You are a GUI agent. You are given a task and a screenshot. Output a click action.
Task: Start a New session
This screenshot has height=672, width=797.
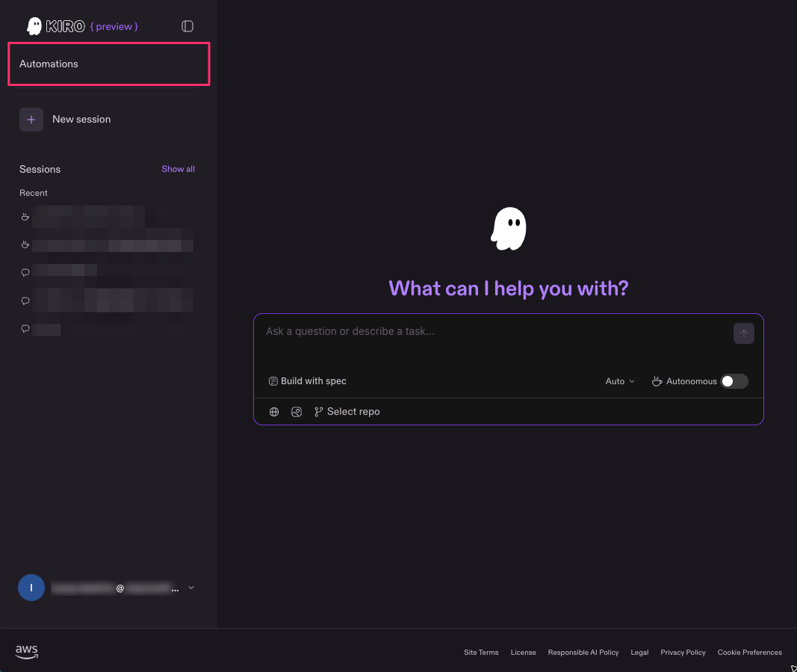coord(81,120)
